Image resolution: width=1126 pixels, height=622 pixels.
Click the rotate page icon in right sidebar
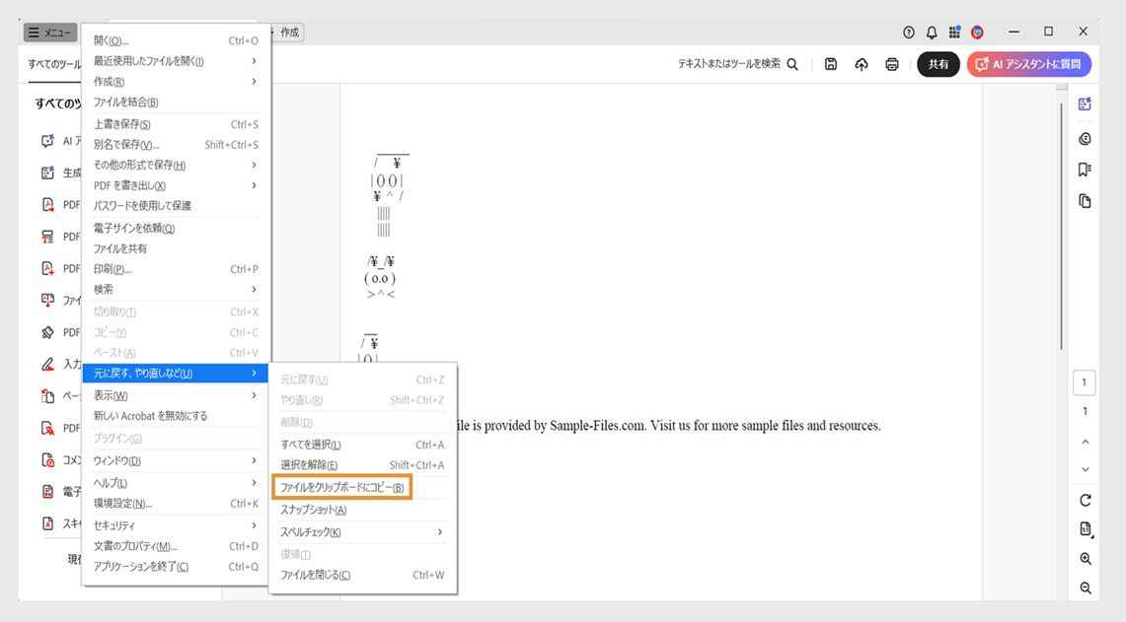click(1085, 500)
